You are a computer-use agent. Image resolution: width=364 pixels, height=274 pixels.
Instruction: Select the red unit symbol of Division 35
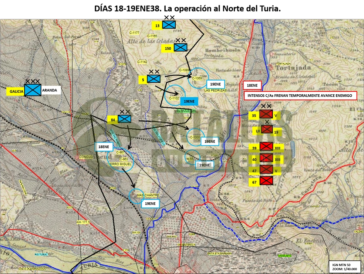[x=266, y=114]
